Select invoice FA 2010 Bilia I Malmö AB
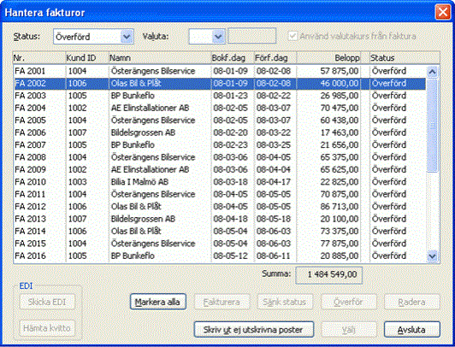Image resolution: width=455 pixels, height=347 pixels. click(220, 182)
